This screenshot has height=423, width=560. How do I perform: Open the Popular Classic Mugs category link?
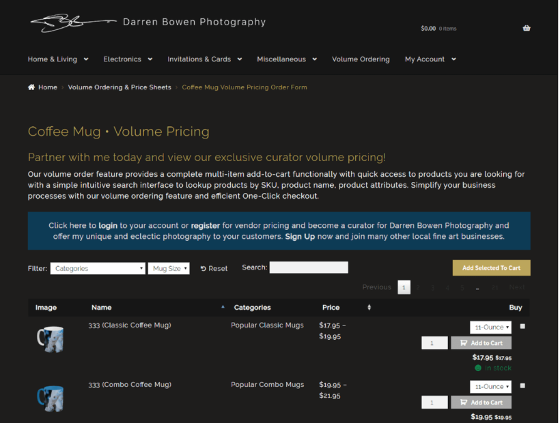point(267,325)
